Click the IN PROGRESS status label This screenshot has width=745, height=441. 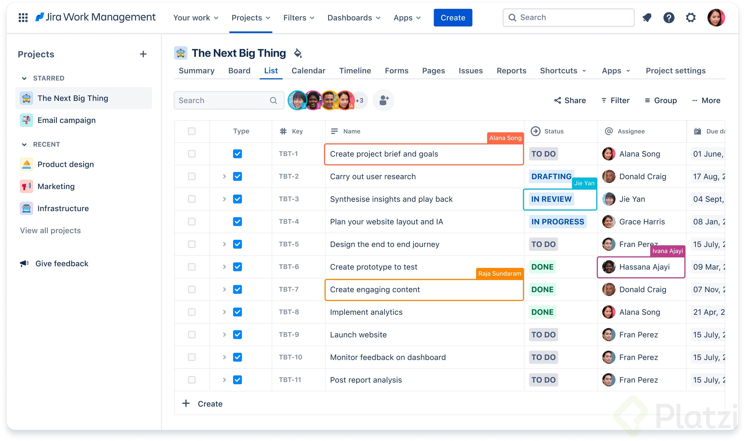tap(557, 221)
